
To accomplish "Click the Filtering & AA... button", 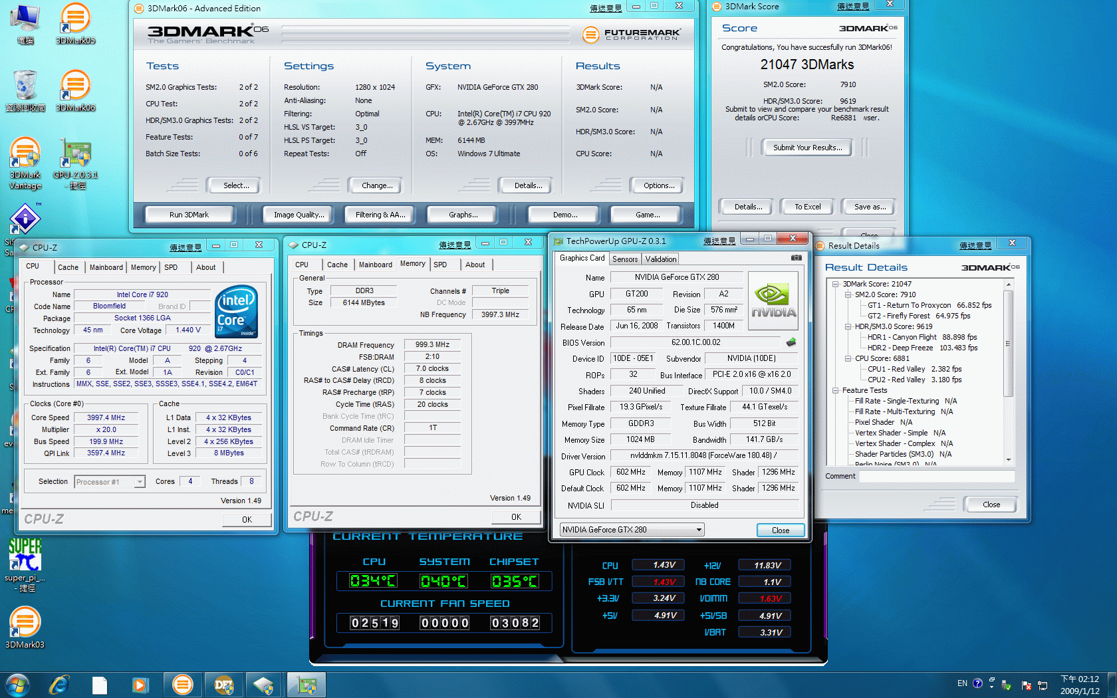I will [380, 215].
